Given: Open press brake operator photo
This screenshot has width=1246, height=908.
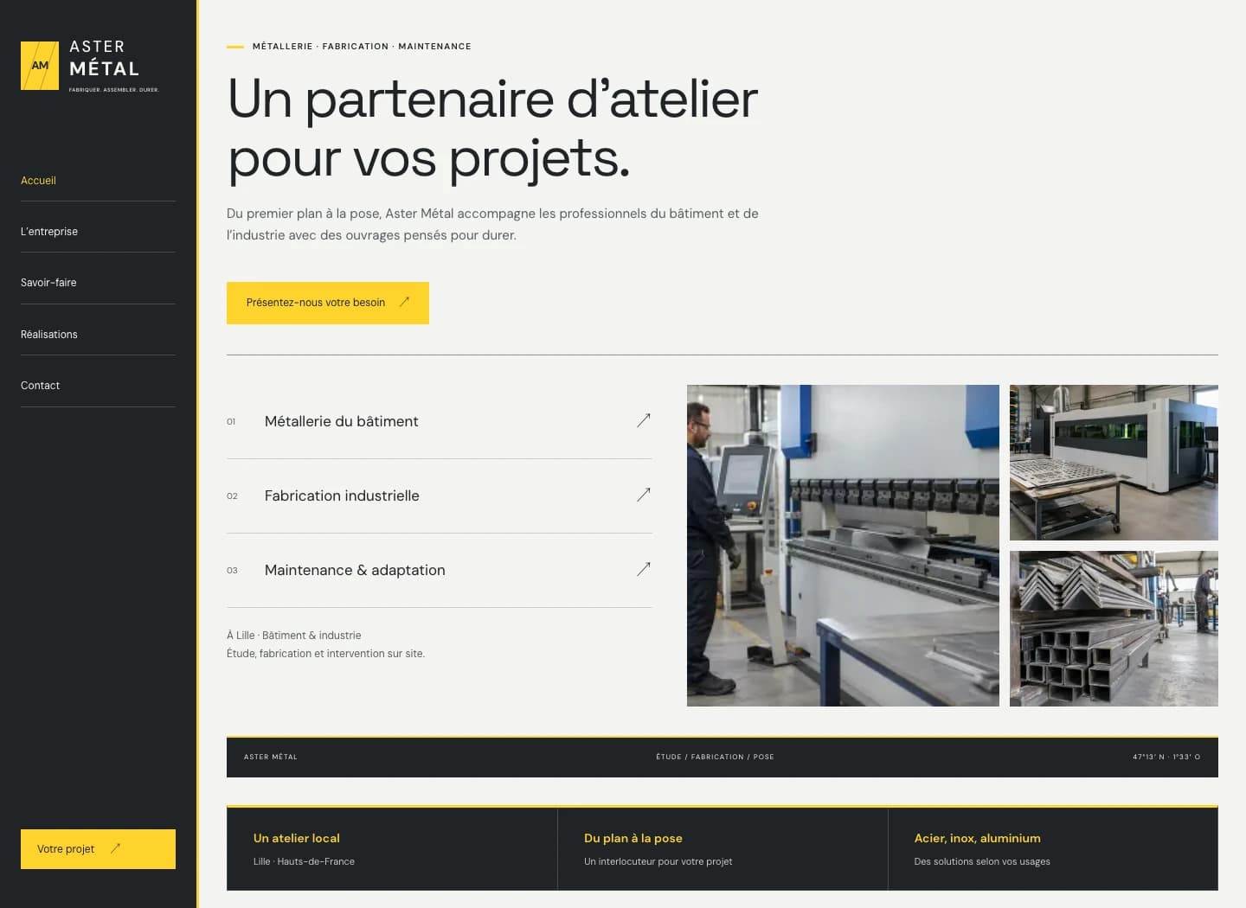Looking at the screenshot, I should tap(843, 546).
